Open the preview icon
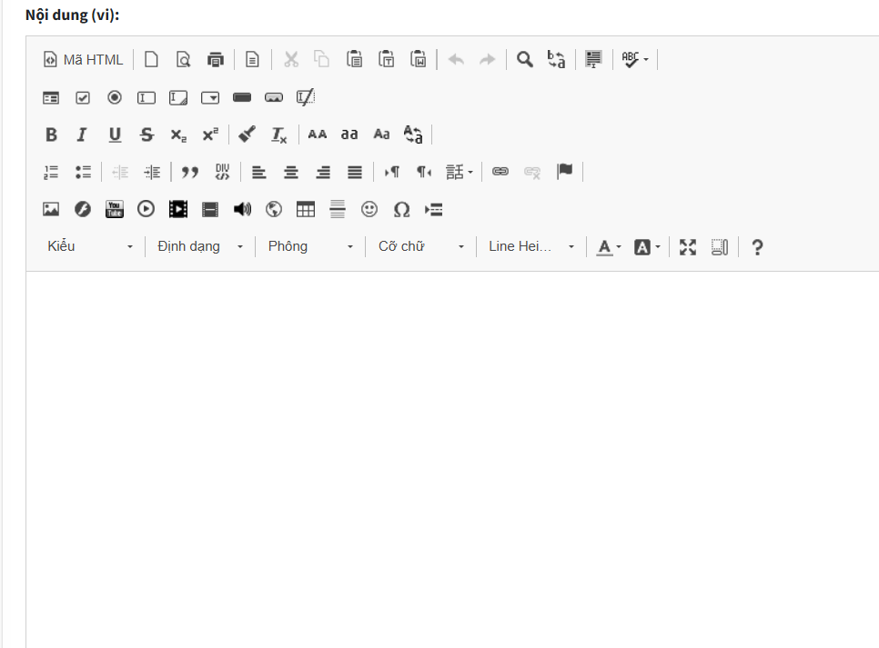Image resolution: width=879 pixels, height=648 pixels. (x=183, y=59)
